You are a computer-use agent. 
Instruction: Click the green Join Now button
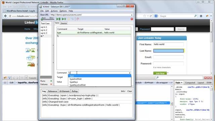pos(160,73)
